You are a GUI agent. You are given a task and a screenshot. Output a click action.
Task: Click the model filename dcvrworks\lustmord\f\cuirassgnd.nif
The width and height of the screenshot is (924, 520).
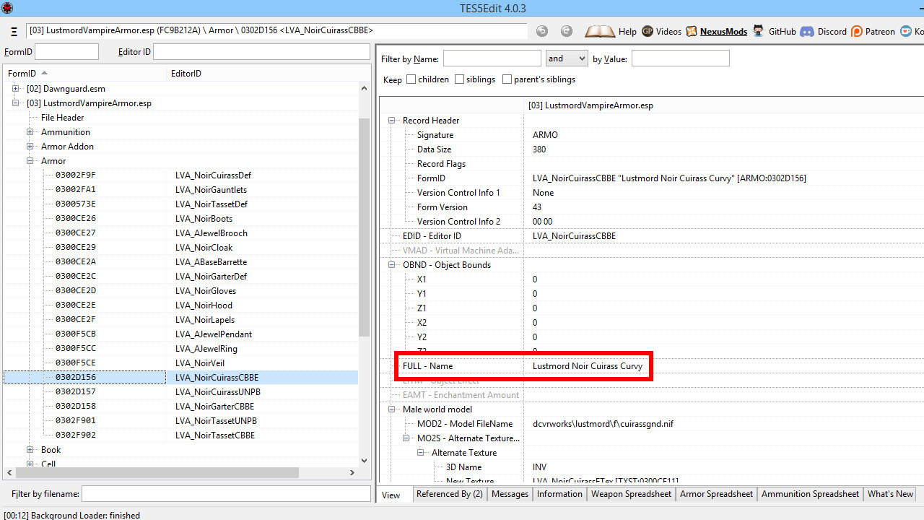pos(603,424)
